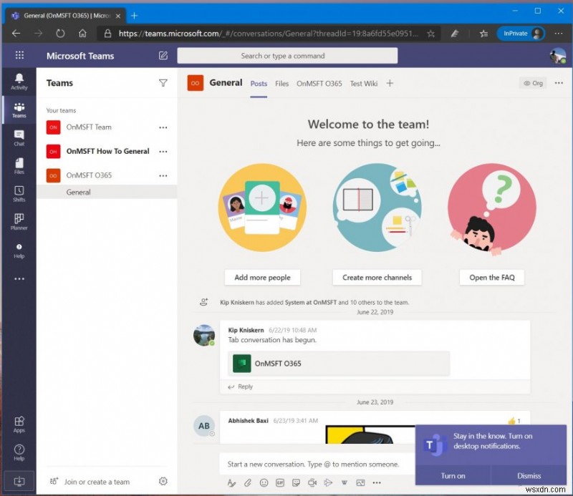Open the message formatting pen icon
Viewport: 573px width, 496px height.
[231, 482]
